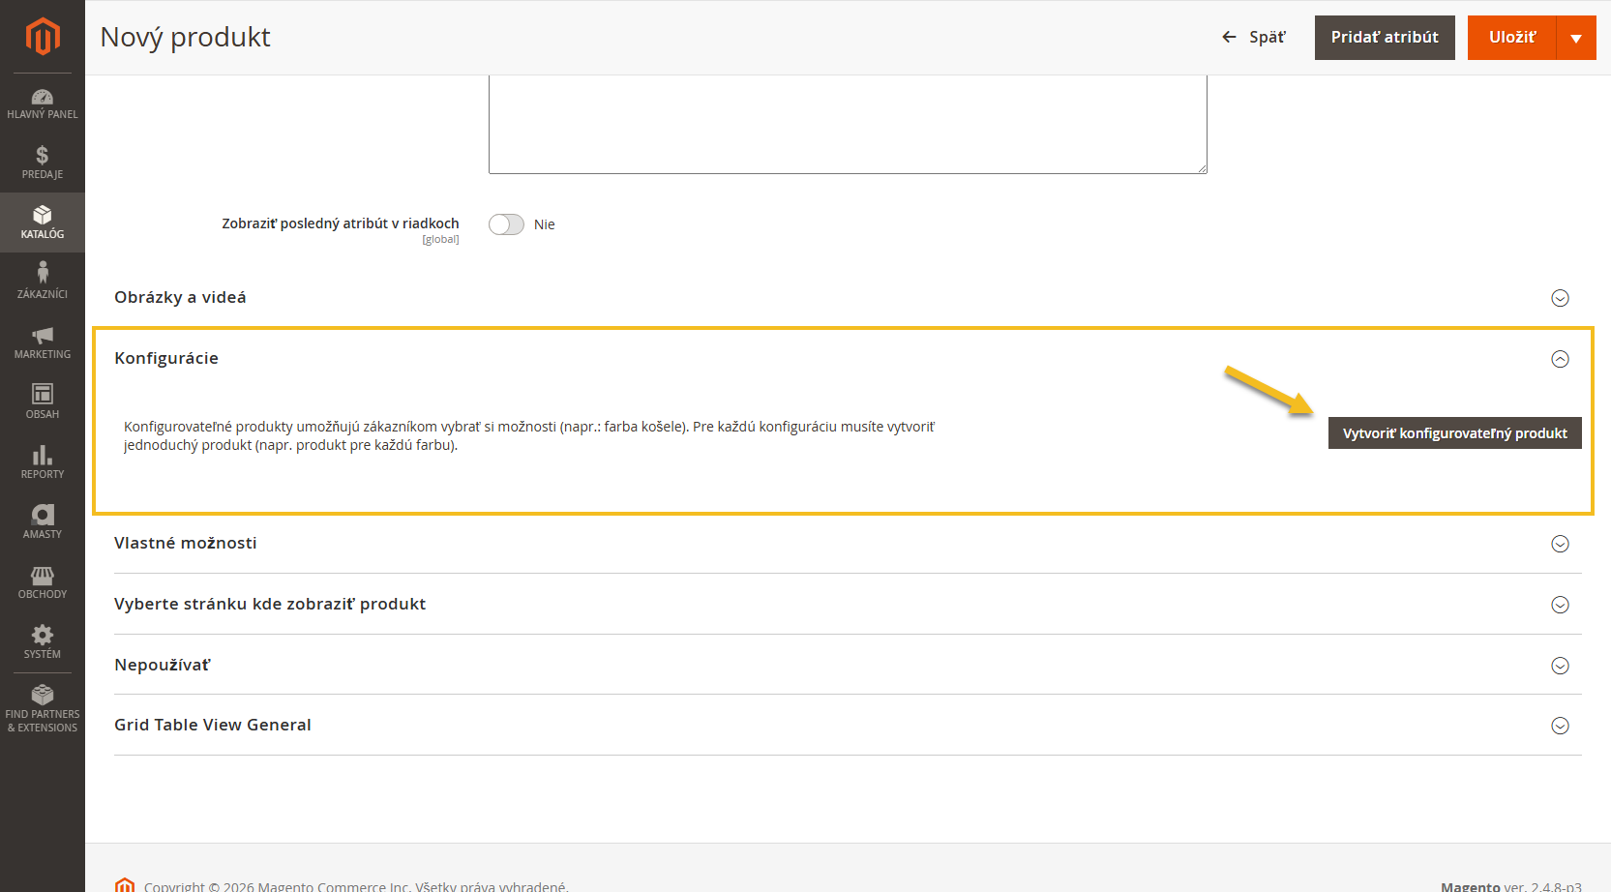The width and height of the screenshot is (1611, 892).
Task: Open the Reporty chart icon
Action: pyautogui.click(x=43, y=456)
